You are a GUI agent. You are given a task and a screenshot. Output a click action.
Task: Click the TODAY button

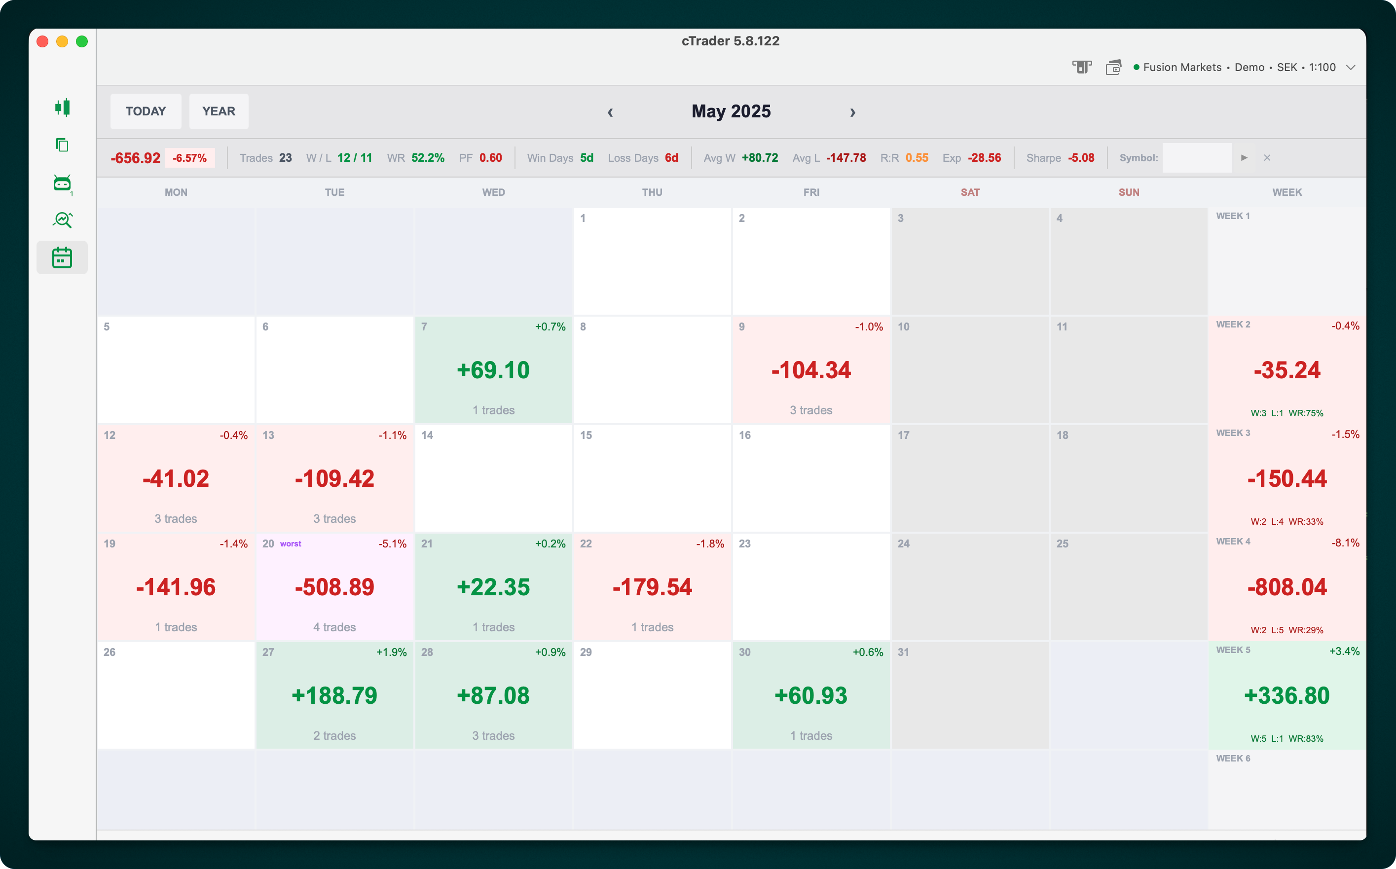(x=146, y=111)
